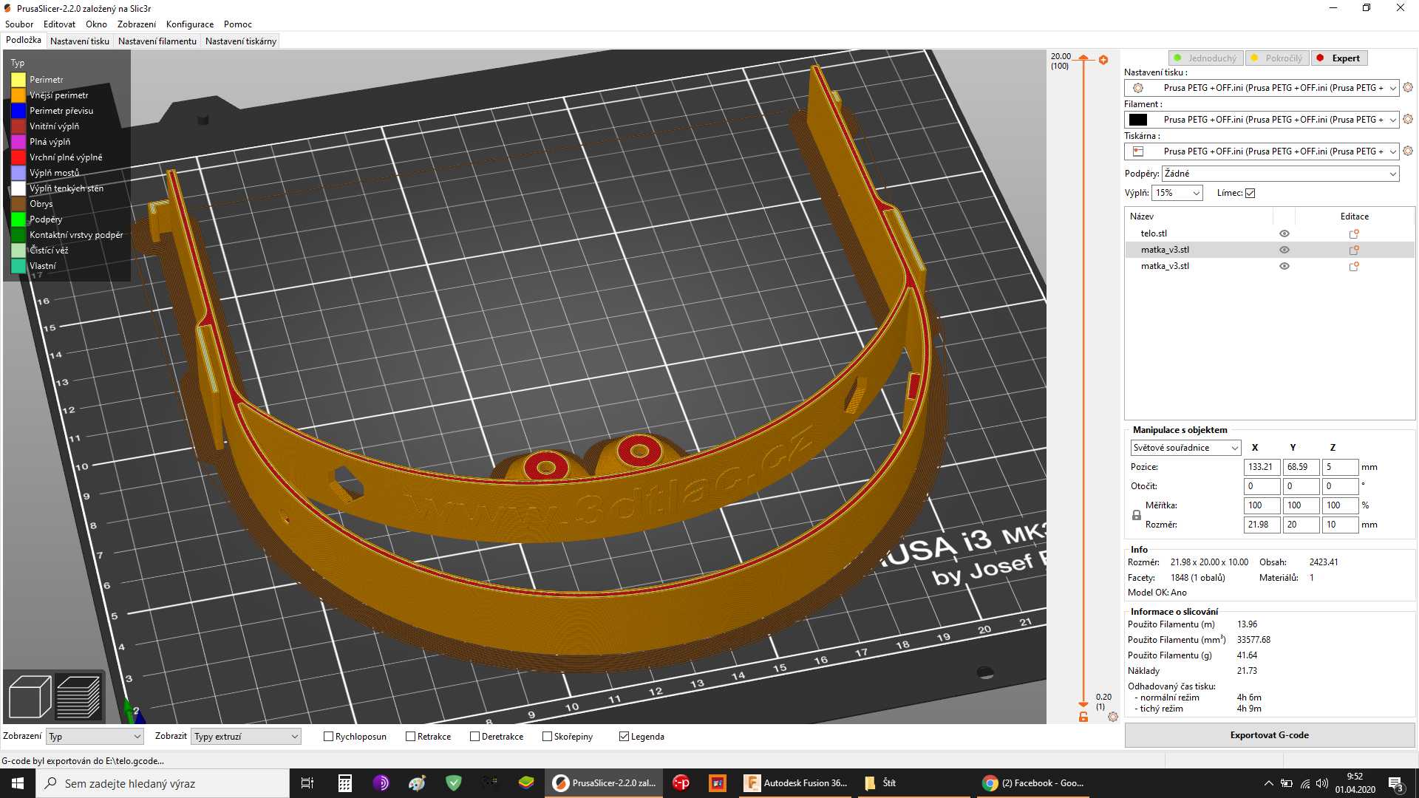The image size is (1419, 798).
Task: Add color change marker plus icon
Action: pos(1103,60)
